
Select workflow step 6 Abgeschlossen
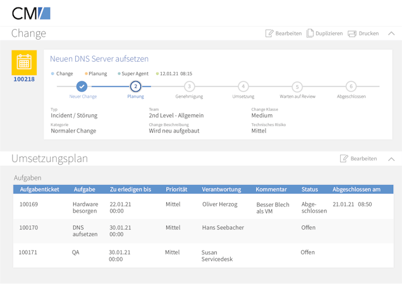[351, 86]
